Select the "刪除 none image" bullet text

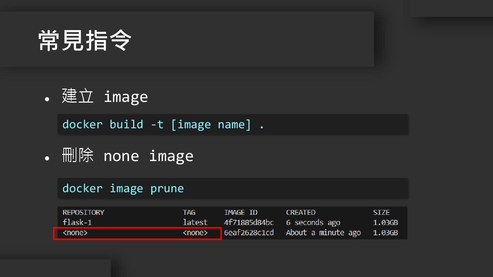coord(127,156)
